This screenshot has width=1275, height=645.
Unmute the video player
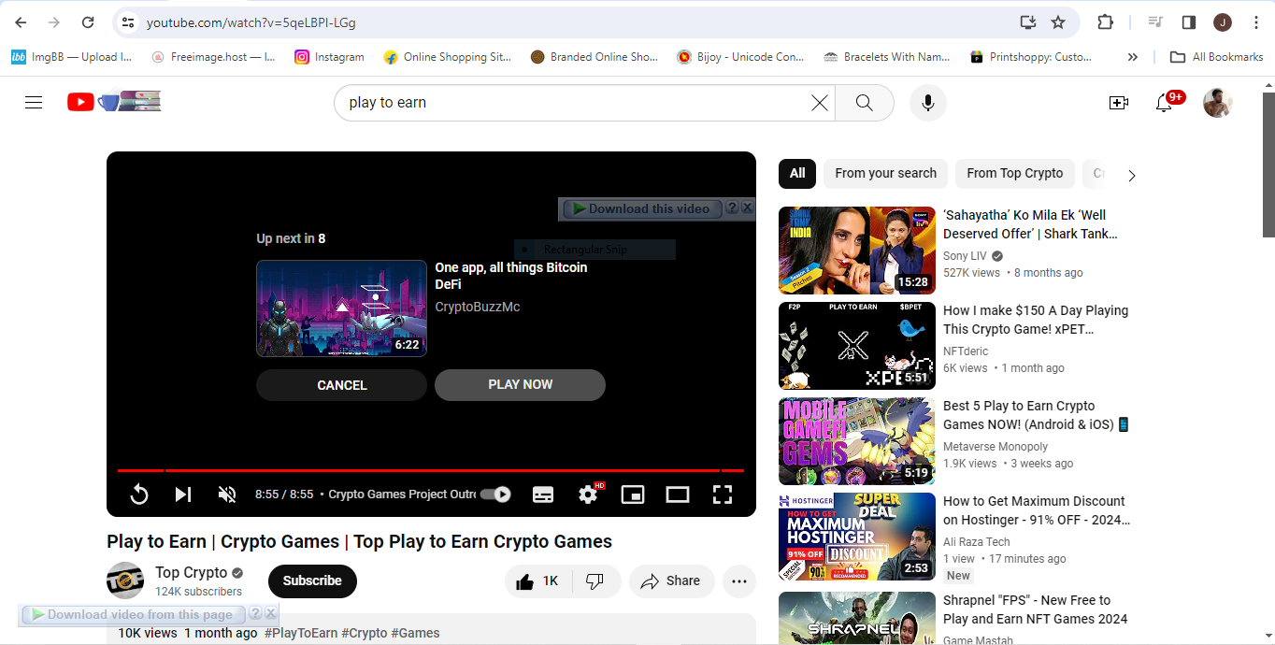click(x=227, y=494)
